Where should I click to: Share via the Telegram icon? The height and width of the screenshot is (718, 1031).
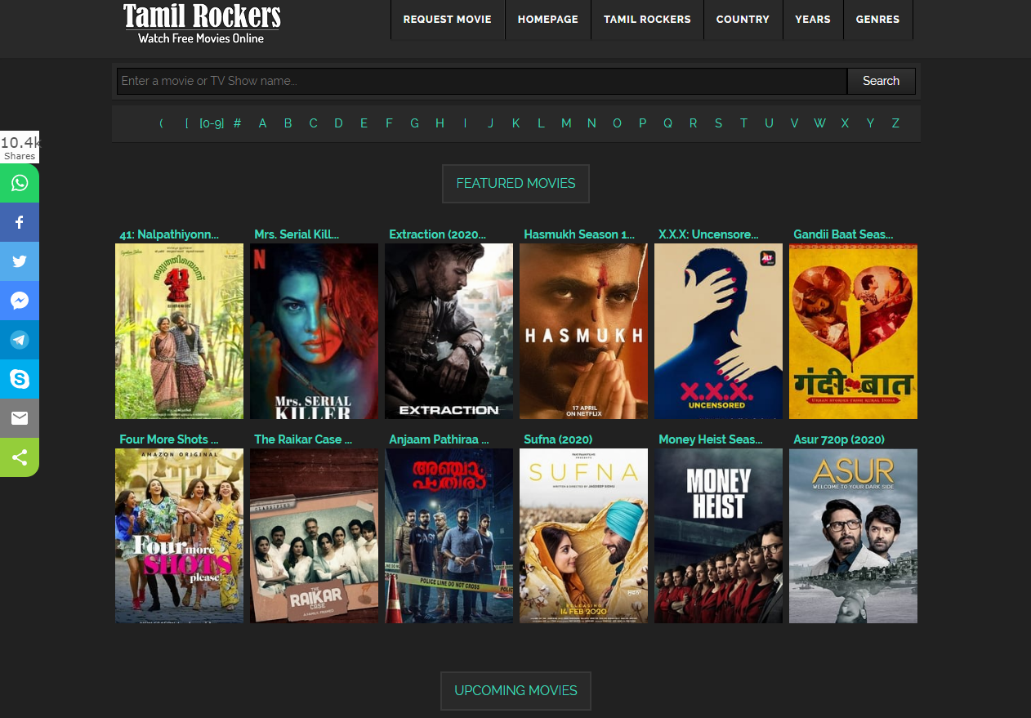coord(20,340)
